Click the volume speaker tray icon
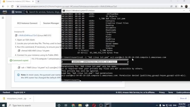The width and height of the screenshot is (190, 107). [170, 105]
